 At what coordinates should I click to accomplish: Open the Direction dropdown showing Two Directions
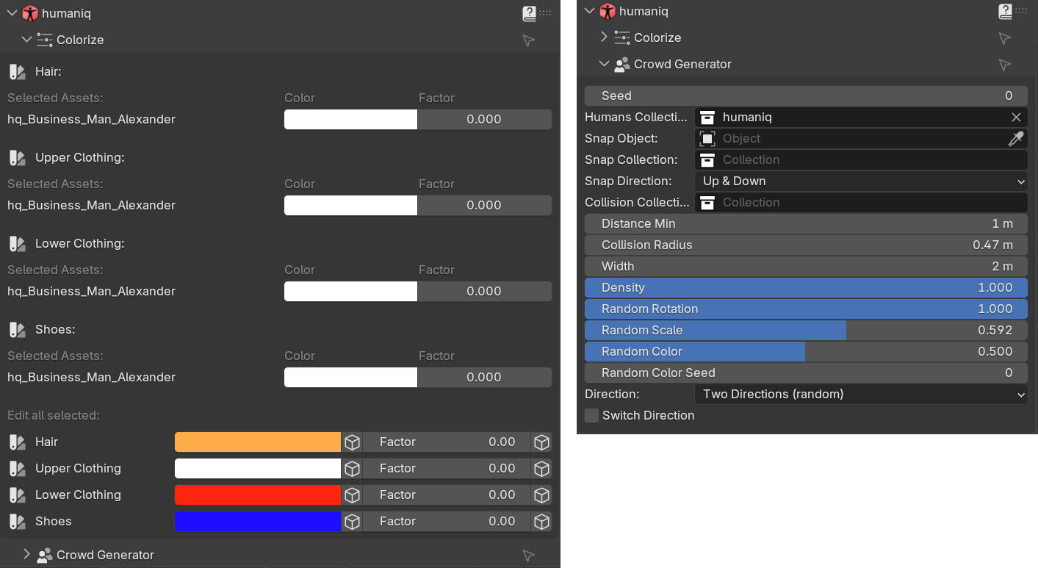(861, 394)
